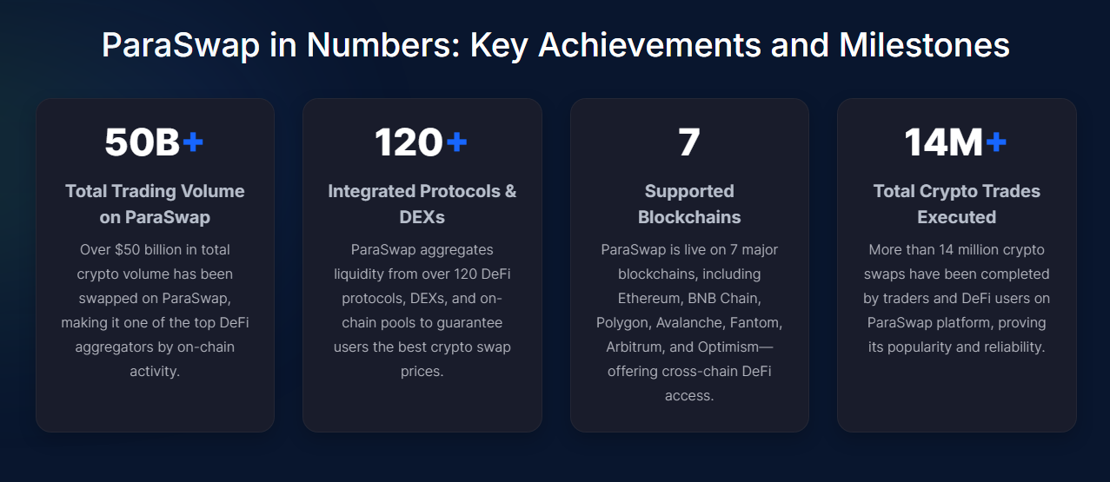This screenshot has height=482, width=1110.
Task: Select the Integrated Protocols & DEXs title
Action: pos(422,203)
